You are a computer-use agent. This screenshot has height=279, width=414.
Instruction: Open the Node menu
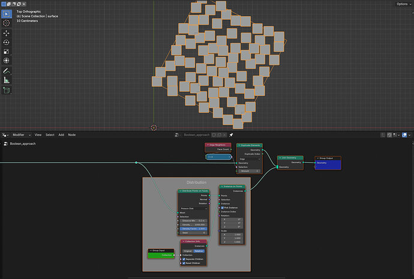click(x=72, y=135)
